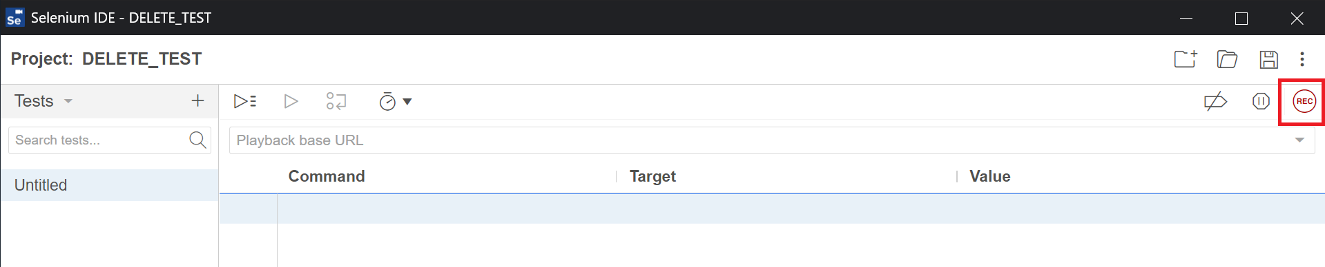Image resolution: width=1325 pixels, height=267 pixels.
Task: Start recording with the REC button
Action: (x=1304, y=101)
